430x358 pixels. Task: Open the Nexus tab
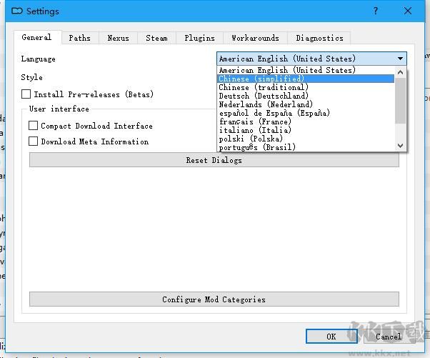(118, 38)
